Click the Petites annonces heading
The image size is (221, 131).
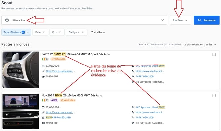pos(16,44)
